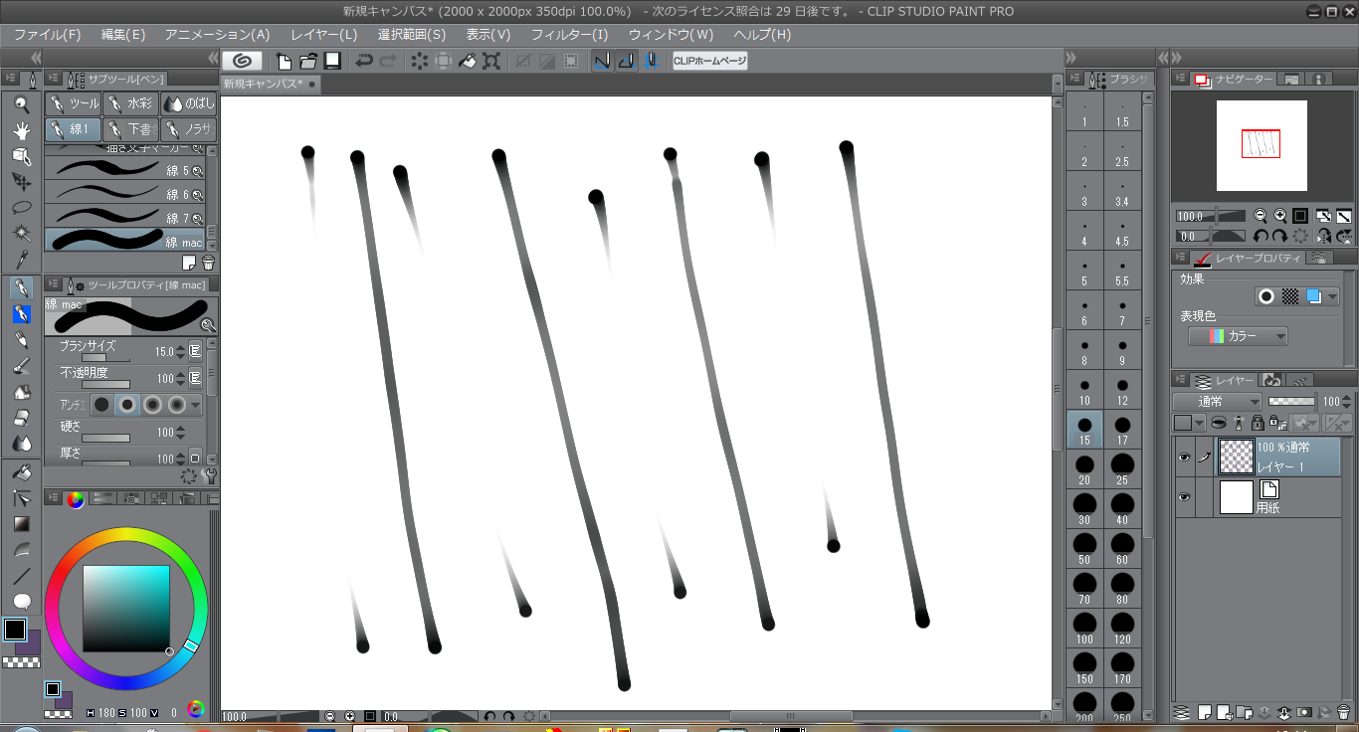Select the Eyedropper tool
This screenshot has height=732, width=1359.
point(21,261)
